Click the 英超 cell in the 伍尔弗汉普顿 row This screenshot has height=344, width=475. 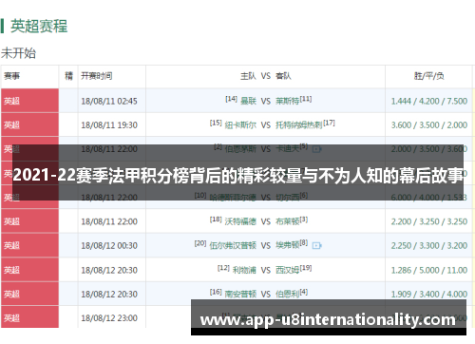coord(29,245)
